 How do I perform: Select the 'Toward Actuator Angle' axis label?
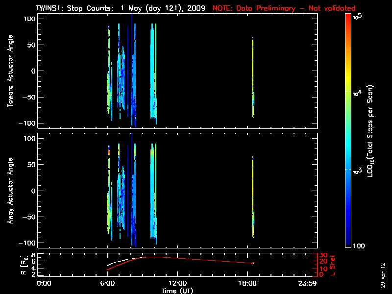[9, 71]
